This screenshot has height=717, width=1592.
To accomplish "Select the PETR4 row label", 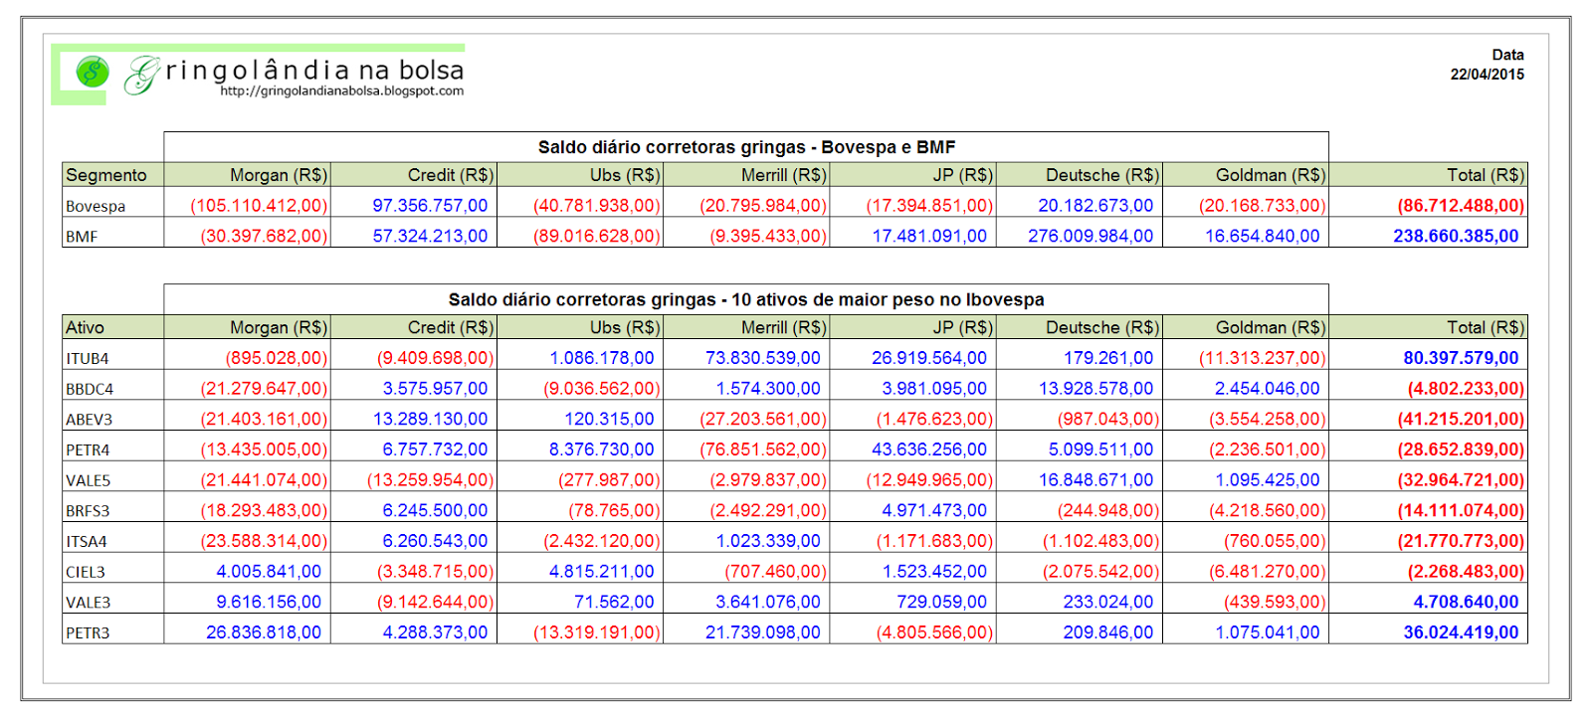I will [x=88, y=450].
